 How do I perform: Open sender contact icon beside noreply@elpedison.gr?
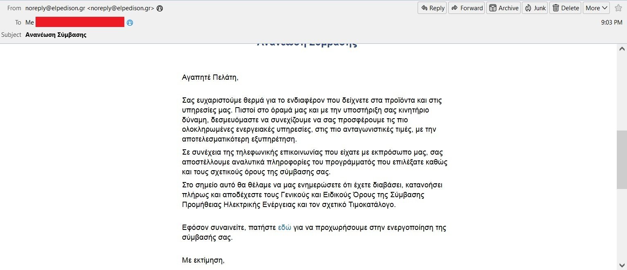tap(160, 8)
